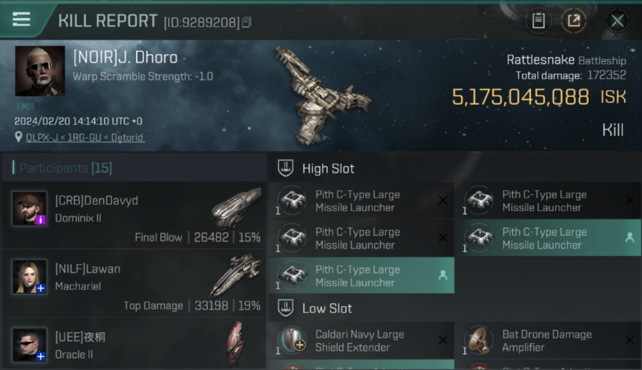This screenshot has width=642, height=370.
Task: Select Caldari Navy Large Shield Extender
Action: point(361,340)
